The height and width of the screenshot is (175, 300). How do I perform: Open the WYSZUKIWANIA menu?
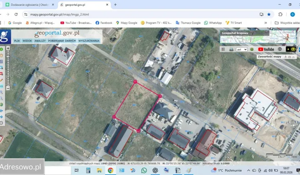[89, 41]
